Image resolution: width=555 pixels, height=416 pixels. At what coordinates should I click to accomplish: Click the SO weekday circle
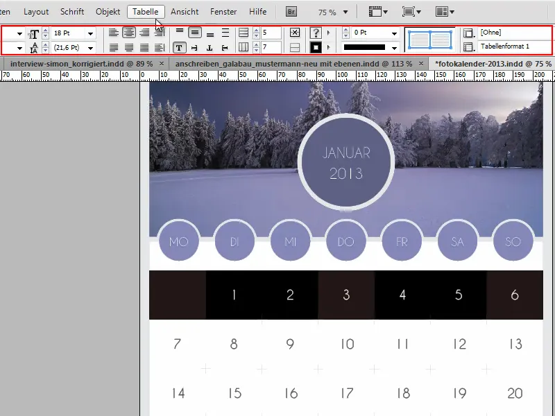coord(513,241)
